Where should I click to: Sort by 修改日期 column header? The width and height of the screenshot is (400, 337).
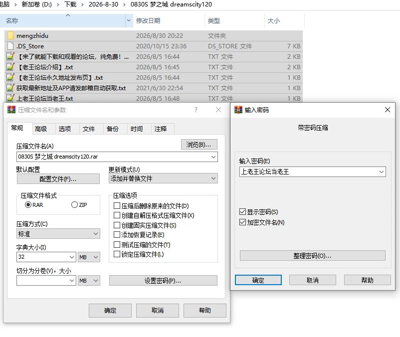point(169,20)
